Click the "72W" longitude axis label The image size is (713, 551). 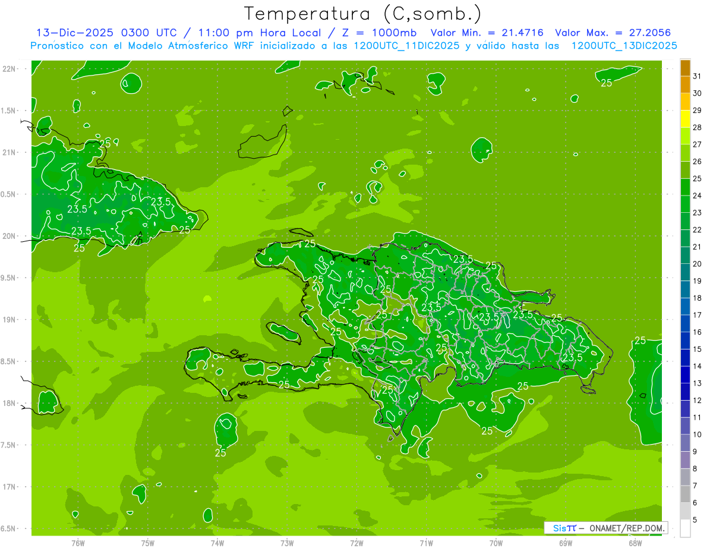pos(356,543)
